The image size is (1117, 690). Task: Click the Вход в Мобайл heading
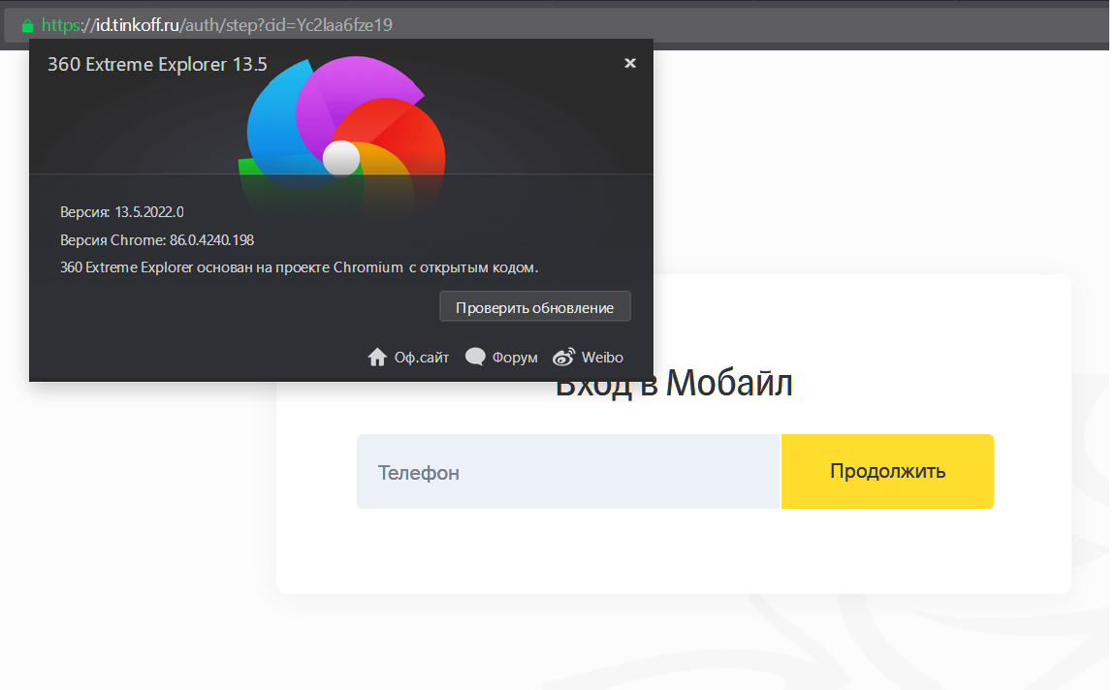[674, 384]
